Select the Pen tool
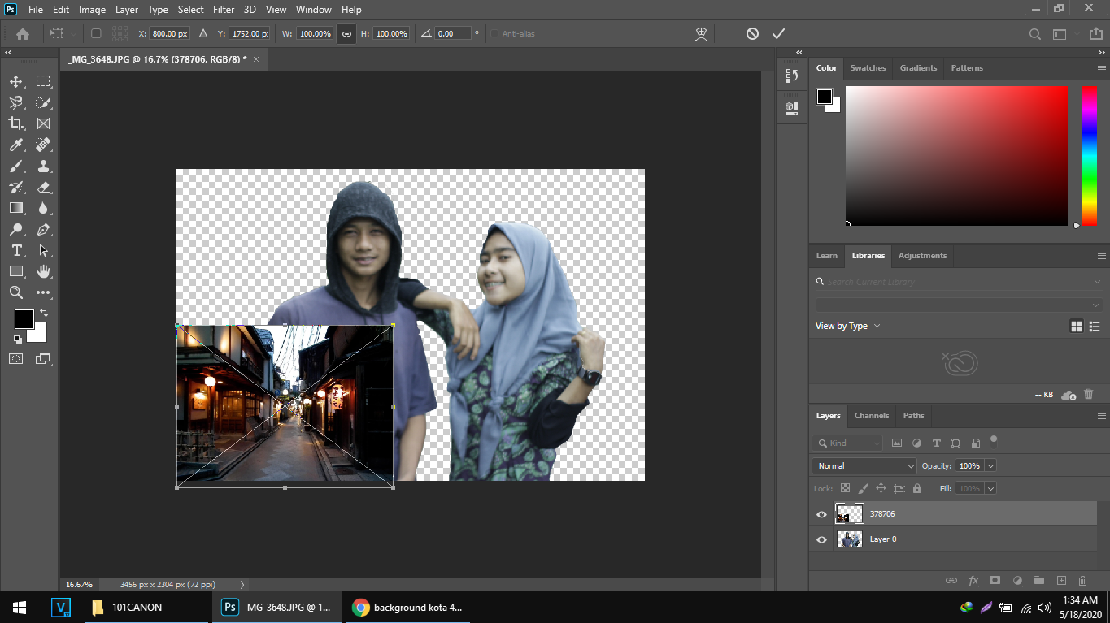1110x623 pixels. (x=43, y=229)
